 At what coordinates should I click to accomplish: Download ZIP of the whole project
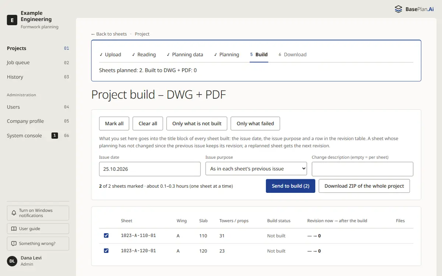click(364, 186)
